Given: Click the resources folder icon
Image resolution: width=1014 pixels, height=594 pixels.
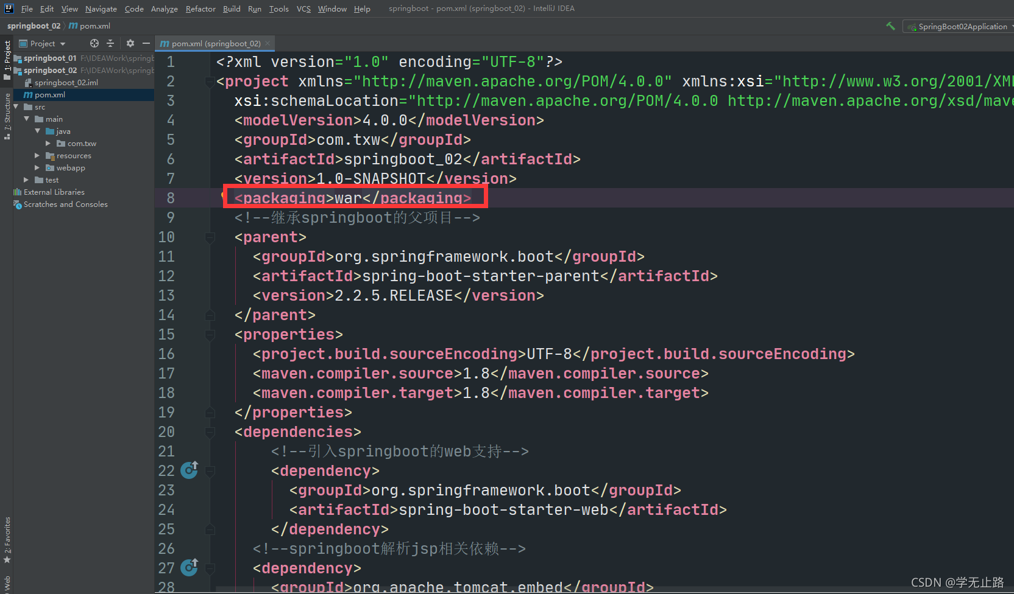Looking at the screenshot, I should pyautogui.click(x=50, y=155).
